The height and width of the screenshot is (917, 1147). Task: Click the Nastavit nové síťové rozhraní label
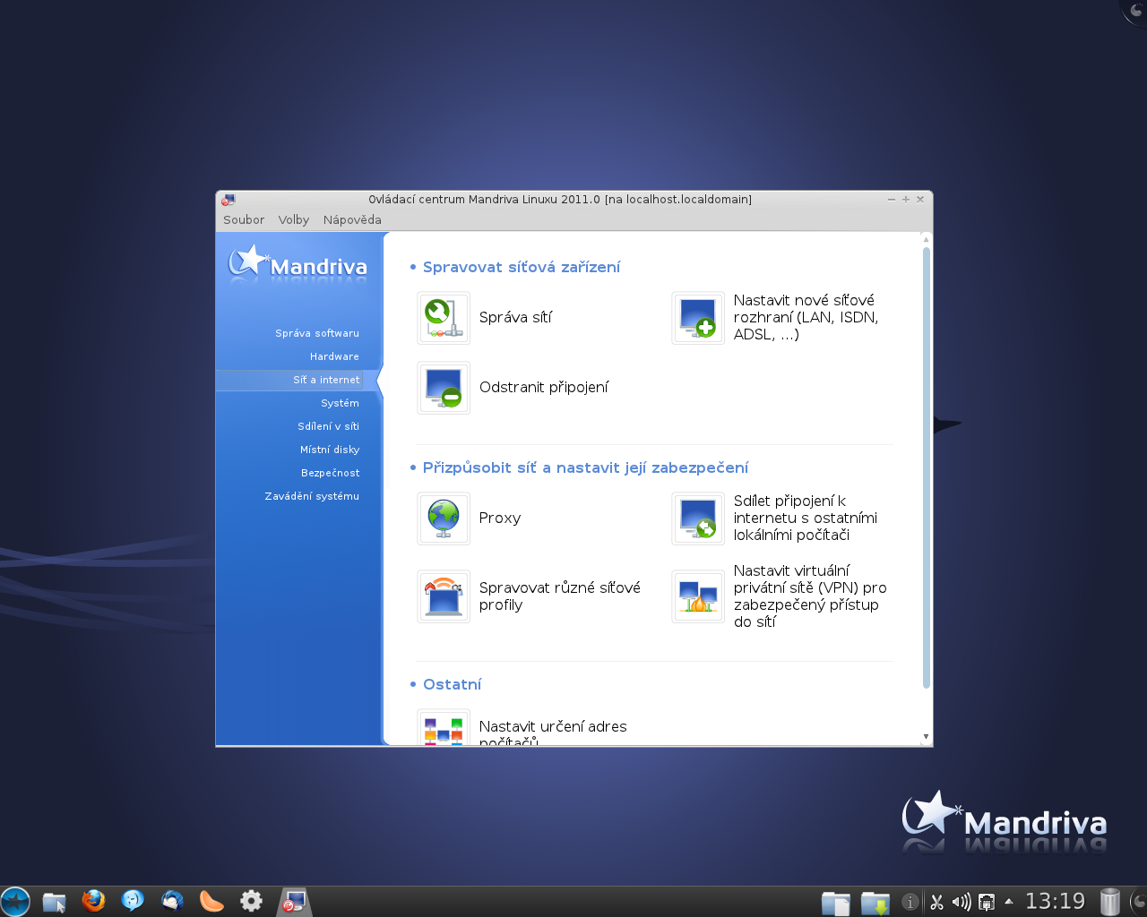point(806,318)
